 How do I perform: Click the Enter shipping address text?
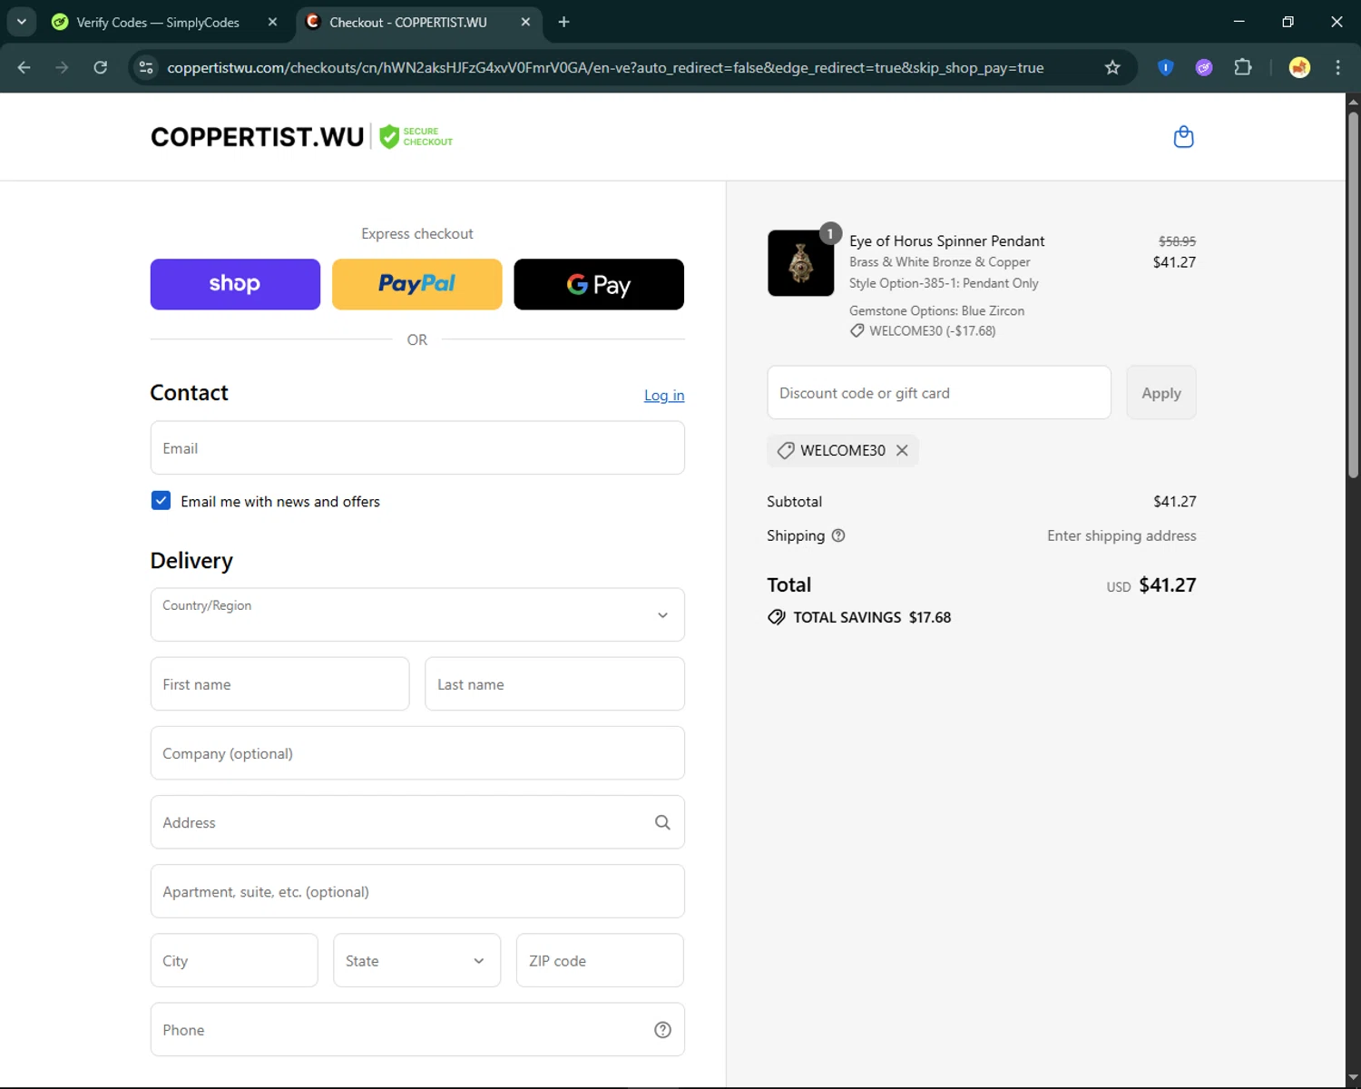(x=1121, y=535)
